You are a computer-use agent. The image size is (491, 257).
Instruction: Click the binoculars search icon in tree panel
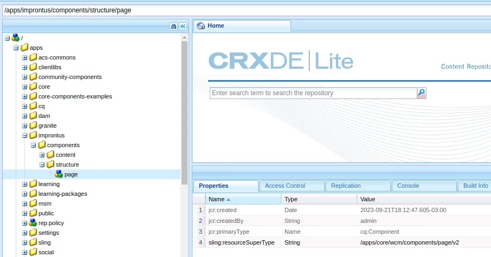pos(173,27)
